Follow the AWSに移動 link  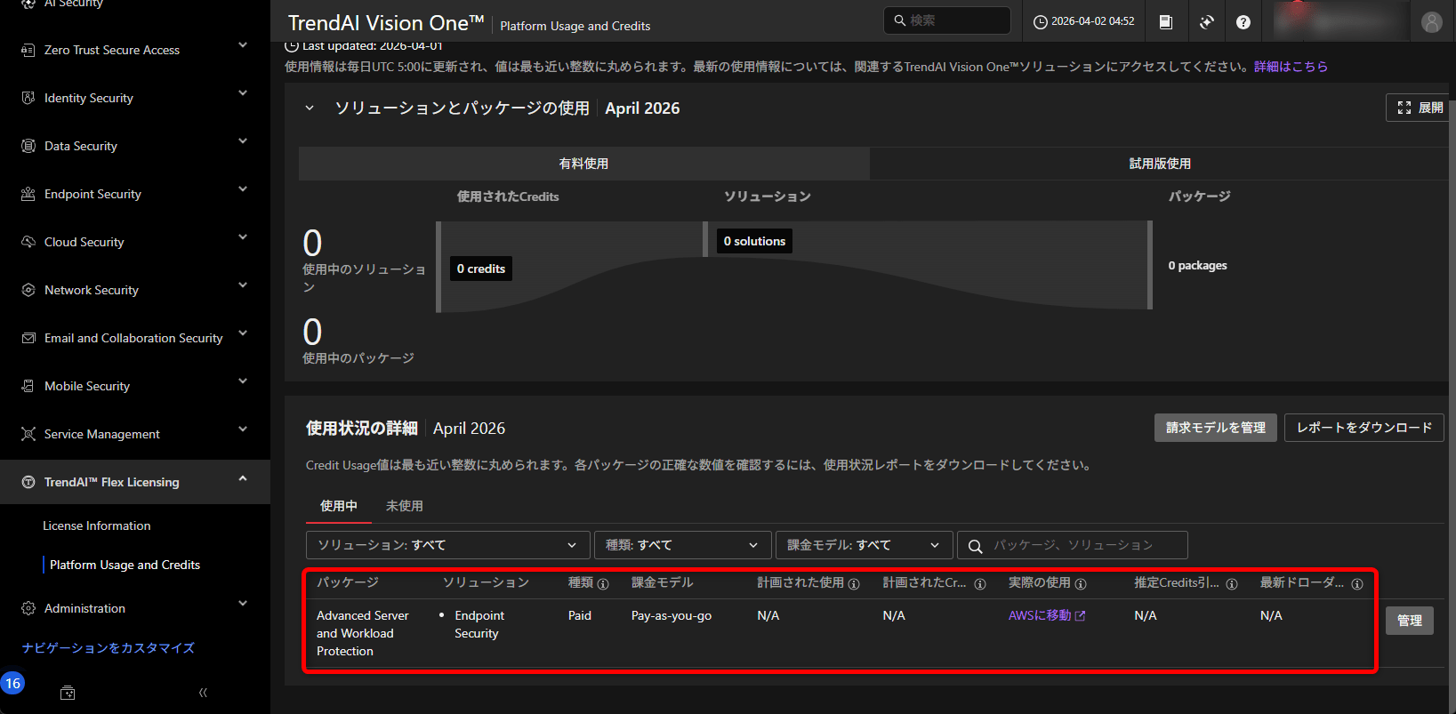click(x=1047, y=615)
